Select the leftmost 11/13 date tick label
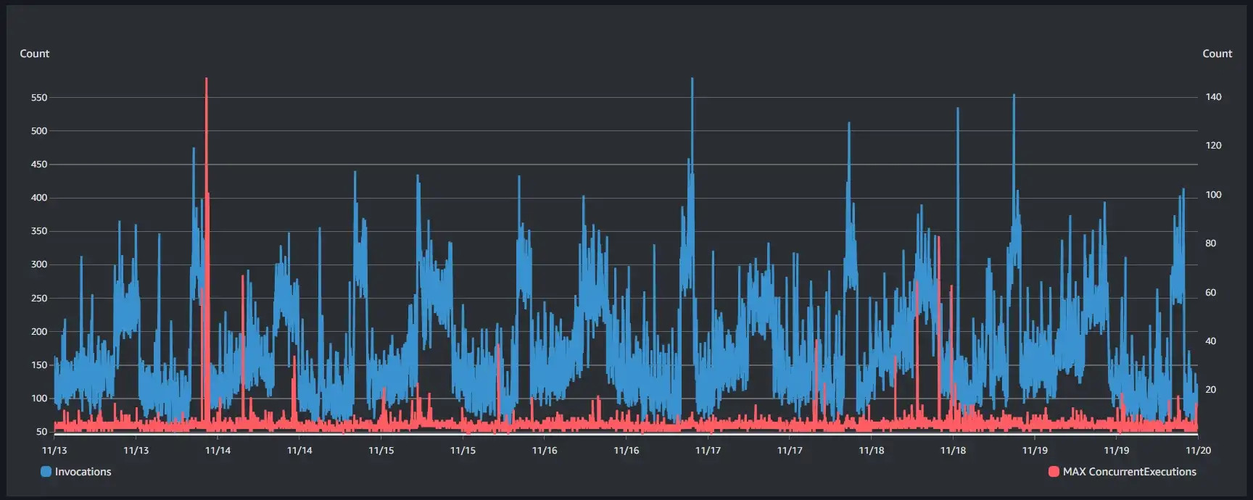 point(54,450)
